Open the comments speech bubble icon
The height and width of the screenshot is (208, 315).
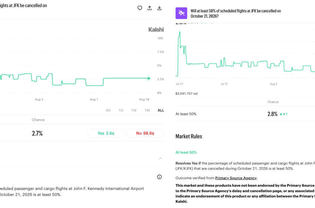click(x=140, y=8)
